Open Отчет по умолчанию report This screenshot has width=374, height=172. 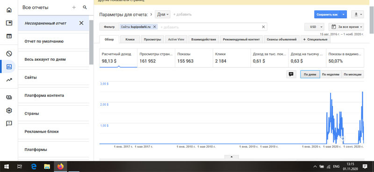tap(53, 41)
